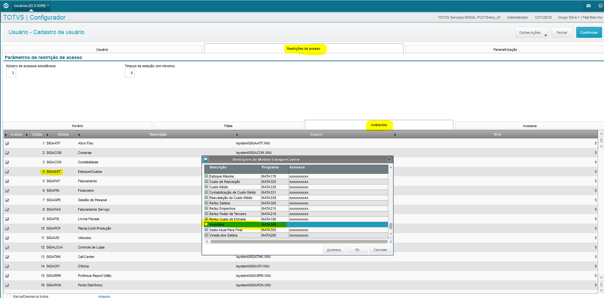
Task: Check the Marca/Desmarca todos checkbox
Action: (9, 296)
